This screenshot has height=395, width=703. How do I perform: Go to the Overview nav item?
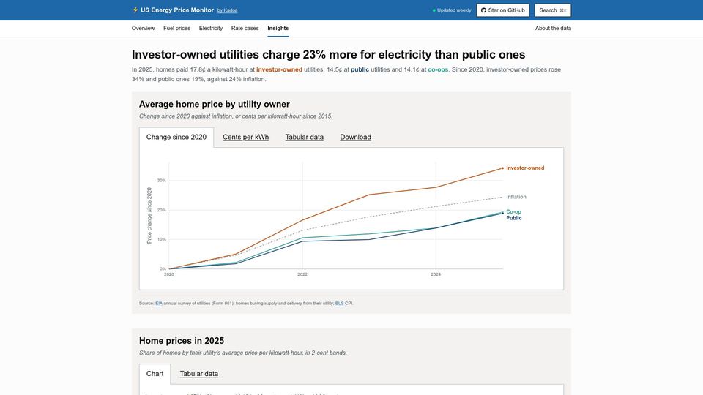pyautogui.click(x=143, y=29)
